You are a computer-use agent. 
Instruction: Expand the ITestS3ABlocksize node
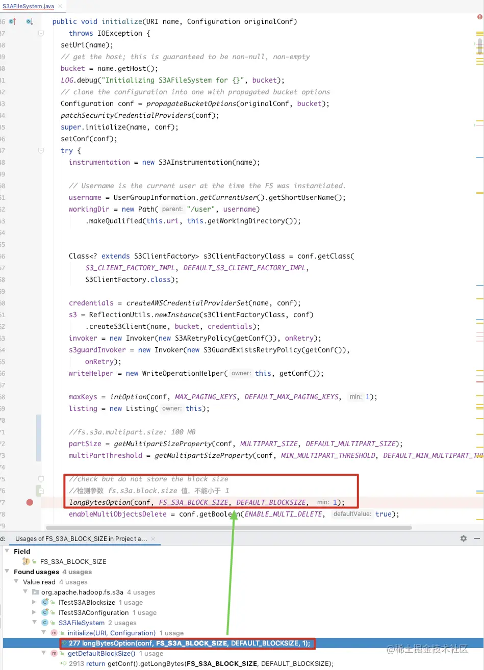tap(35, 602)
